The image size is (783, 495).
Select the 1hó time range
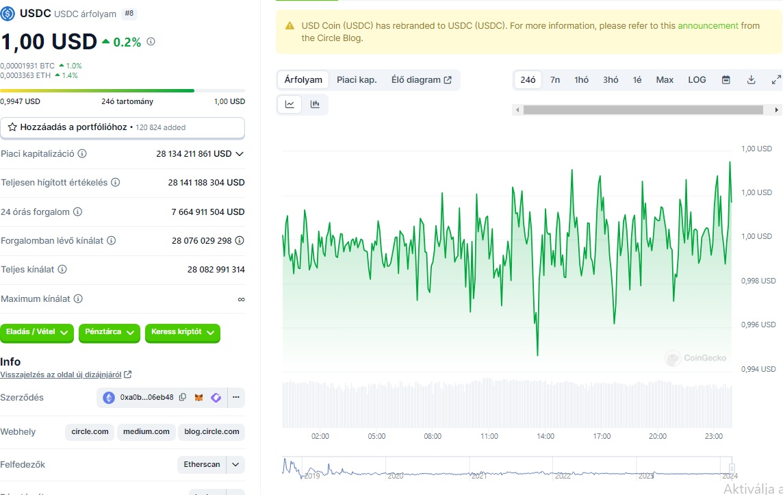[x=581, y=80]
